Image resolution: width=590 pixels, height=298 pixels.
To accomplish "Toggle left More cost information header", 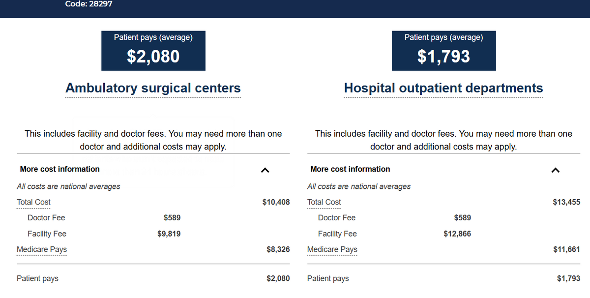I will [153, 169].
